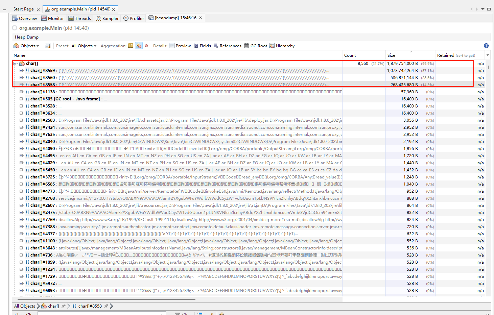Click the horizontal scrollbar under the table

click(107, 299)
